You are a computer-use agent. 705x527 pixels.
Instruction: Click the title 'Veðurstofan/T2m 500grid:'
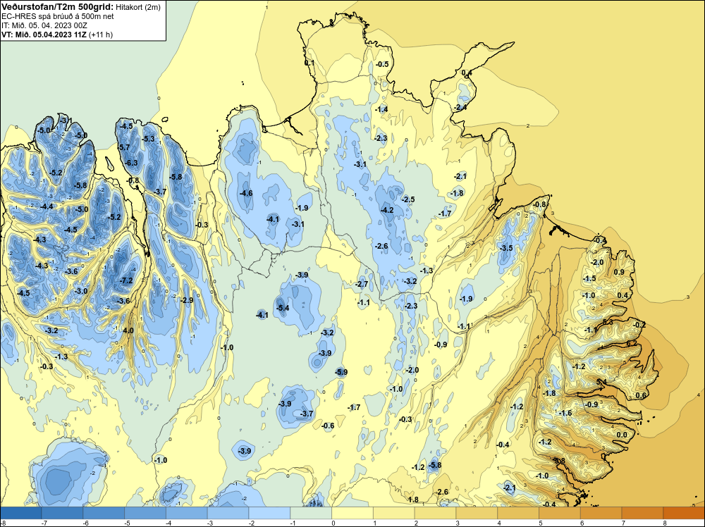[x=56, y=7]
